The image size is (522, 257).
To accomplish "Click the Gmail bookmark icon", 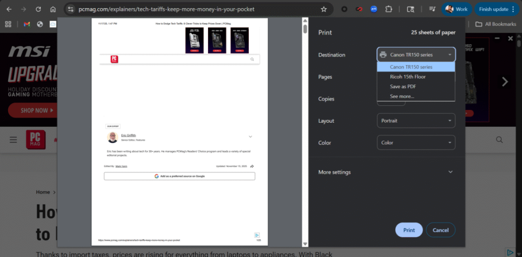I will pos(27,24).
